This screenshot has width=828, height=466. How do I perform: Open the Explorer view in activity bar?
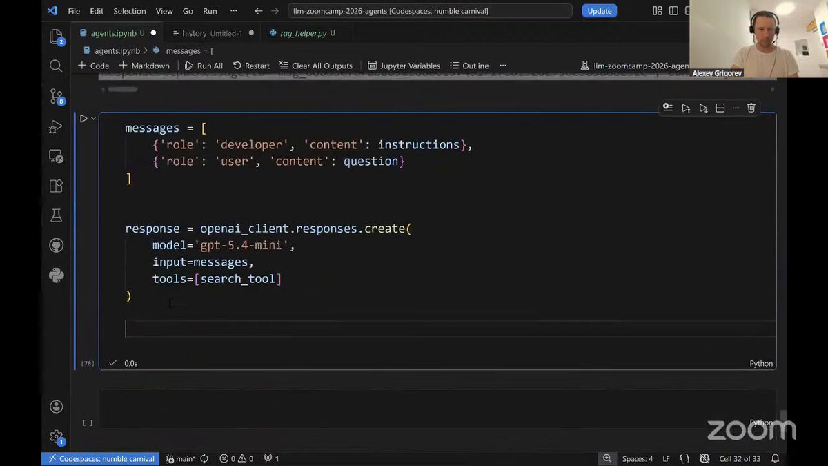pos(56,37)
